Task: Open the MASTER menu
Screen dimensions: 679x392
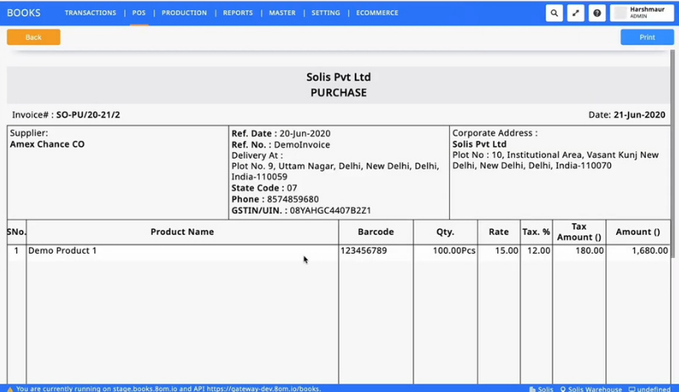Action: click(x=283, y=13)
